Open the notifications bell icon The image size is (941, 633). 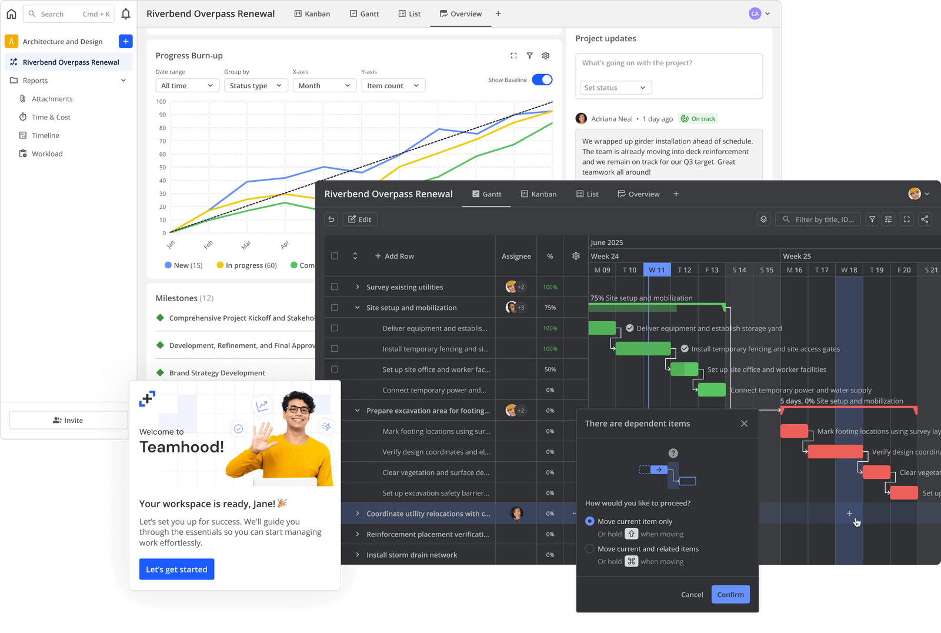pos(126,14)
